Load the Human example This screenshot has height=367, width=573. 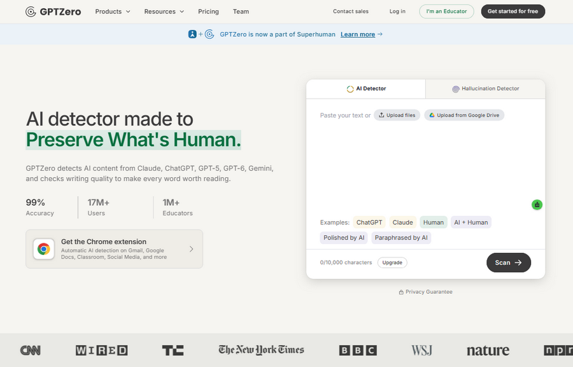pyautogui.click(x=434, y=222)
